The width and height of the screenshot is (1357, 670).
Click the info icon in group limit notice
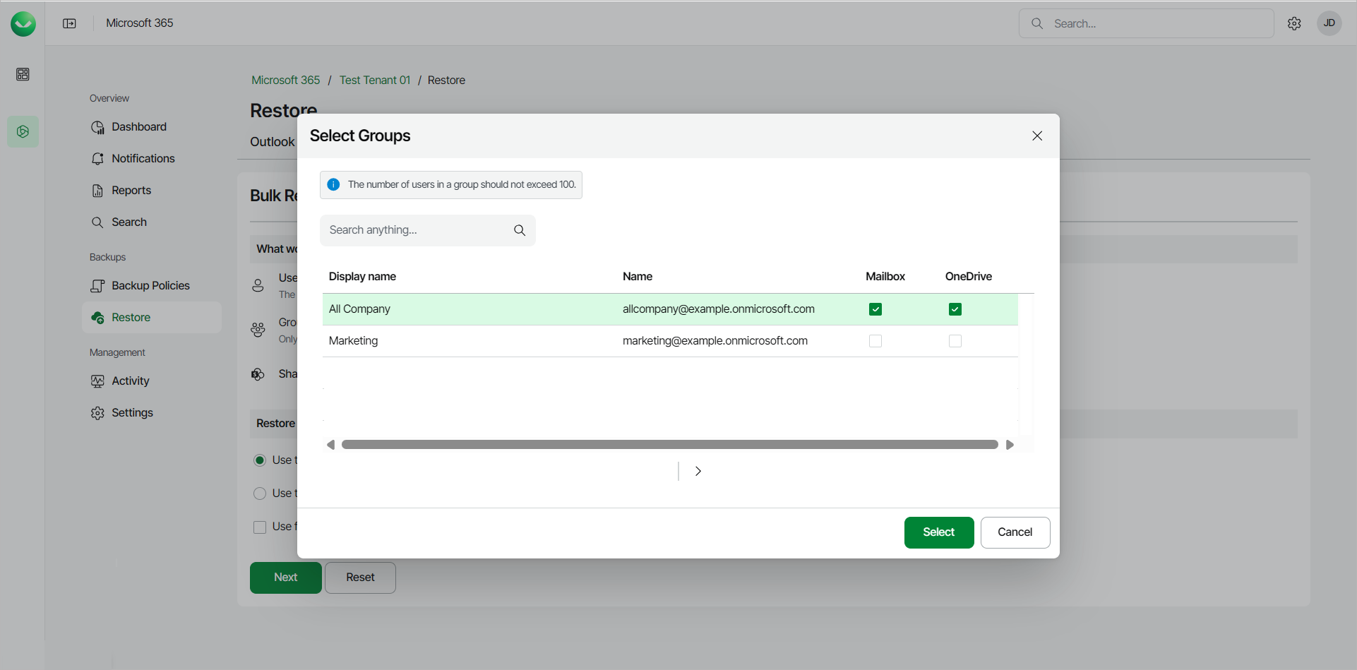(333, 184)
